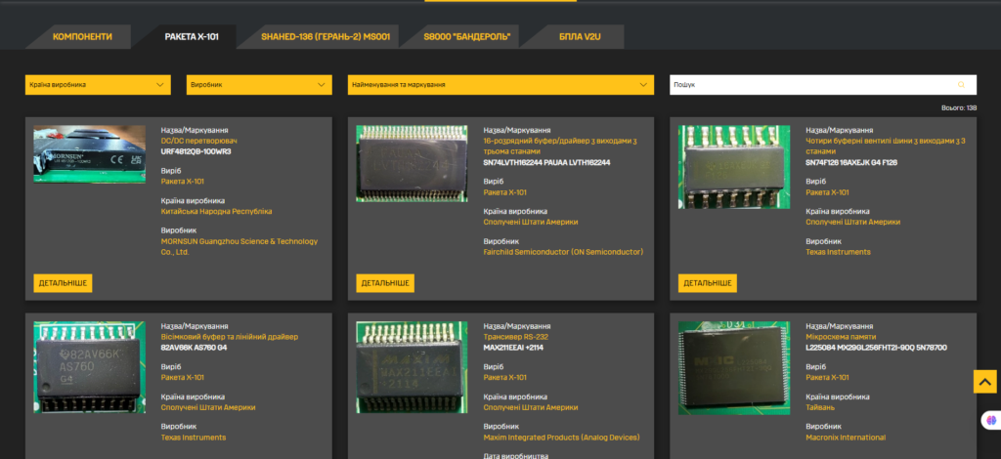Click the Тайвань country text

(820, 407)
